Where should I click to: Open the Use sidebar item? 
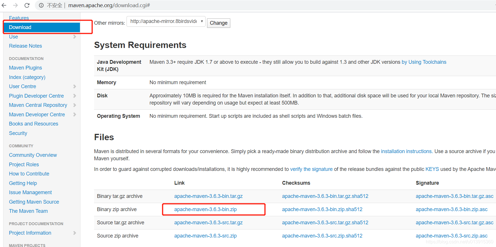click(14, 37)
